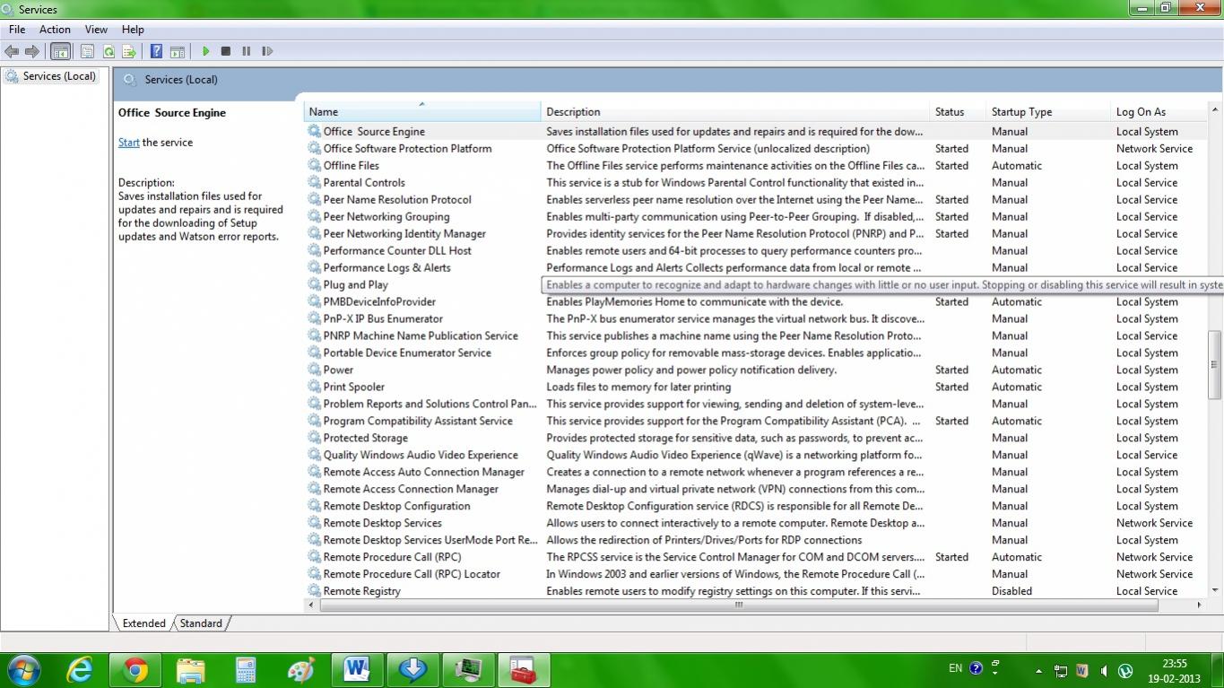The image size is (1224, 688).
Task: Click the Export List toolbar icon
Action: (x=129, y=52)
